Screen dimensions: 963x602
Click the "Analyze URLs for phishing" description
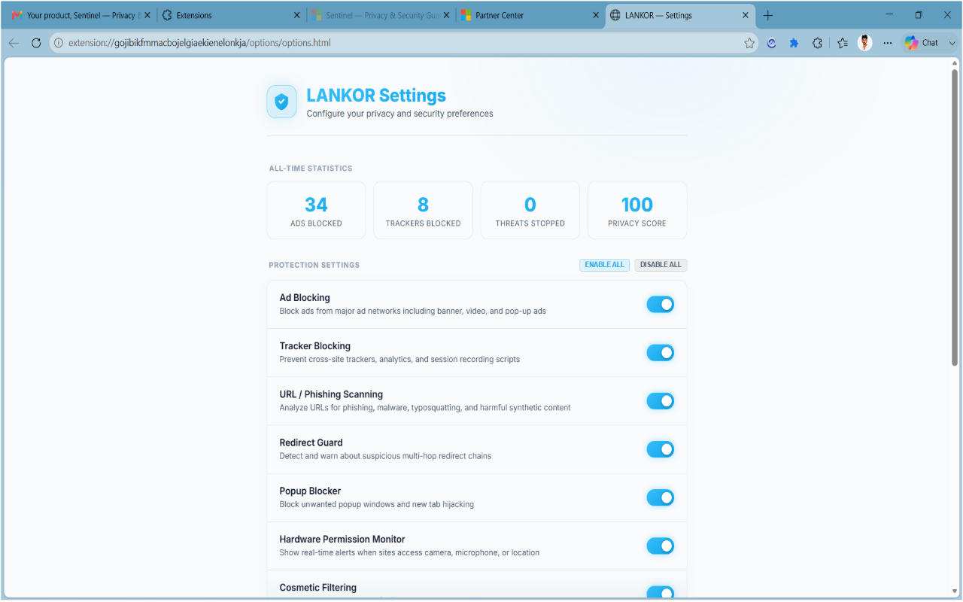click(425, 408)
